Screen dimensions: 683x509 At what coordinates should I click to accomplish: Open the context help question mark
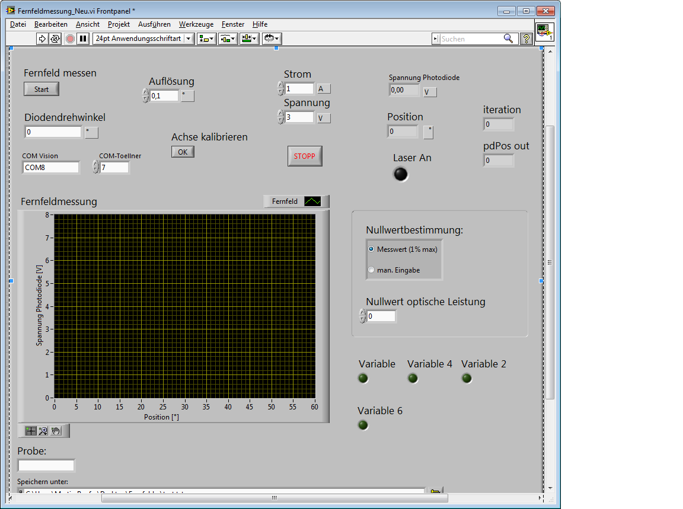click(526, 39)
